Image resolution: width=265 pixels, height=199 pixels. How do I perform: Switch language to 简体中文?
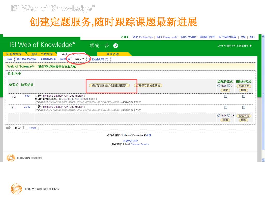20,128
